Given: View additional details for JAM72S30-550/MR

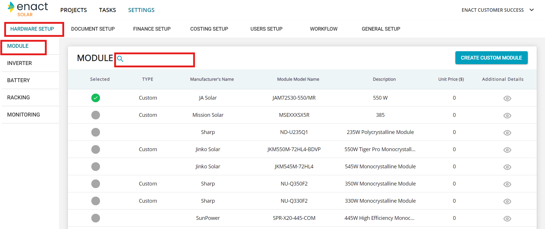Looking at the screenshot, I should tap(507, 98).
